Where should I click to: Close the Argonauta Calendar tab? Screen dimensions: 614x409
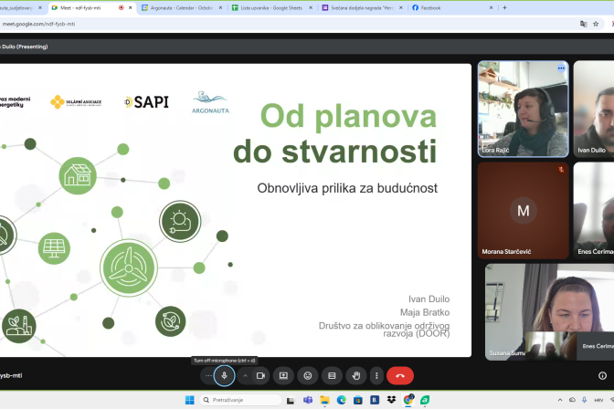coord(220,8)
